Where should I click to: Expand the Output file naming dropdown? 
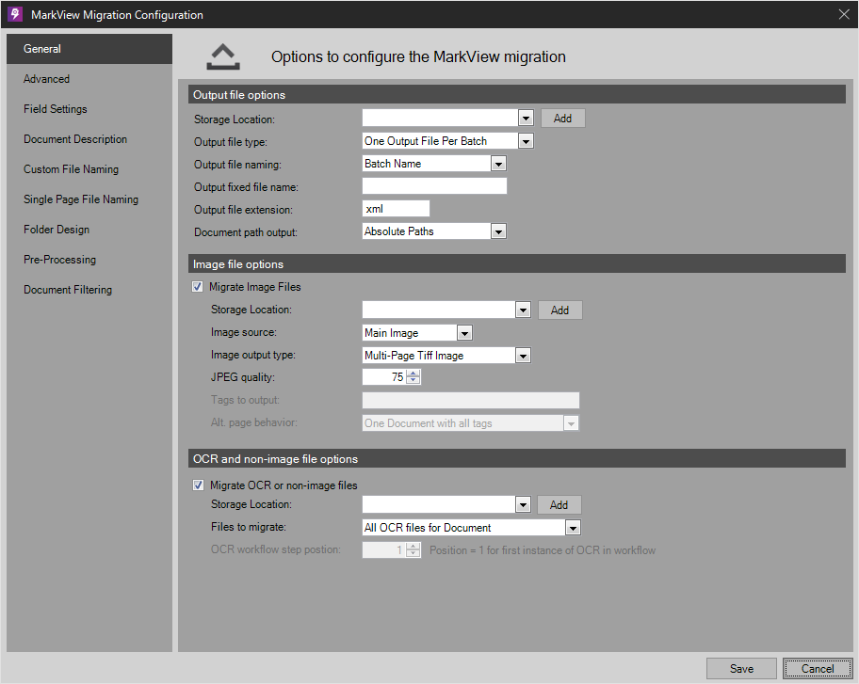click(498, 164)
